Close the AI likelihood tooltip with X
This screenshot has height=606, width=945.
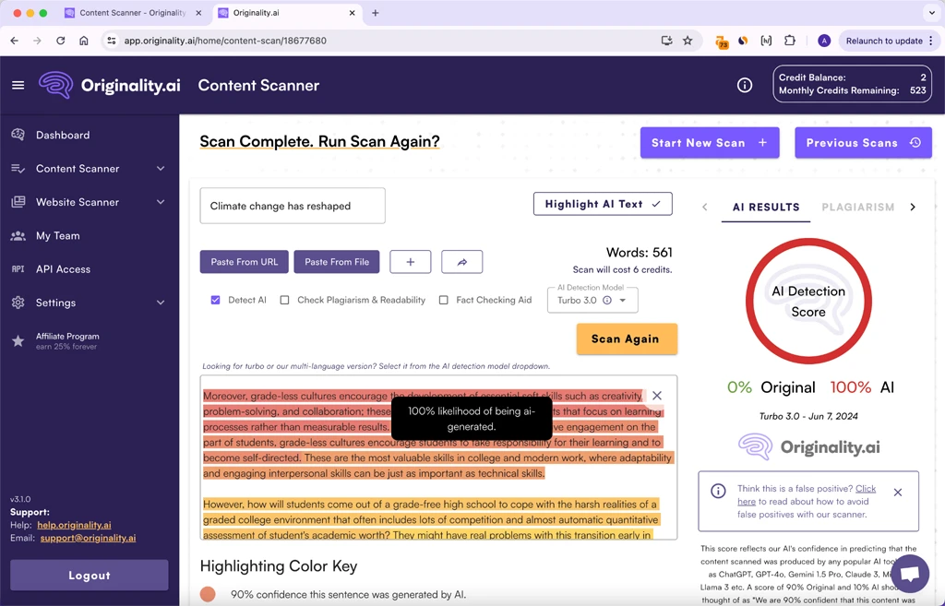657,396
